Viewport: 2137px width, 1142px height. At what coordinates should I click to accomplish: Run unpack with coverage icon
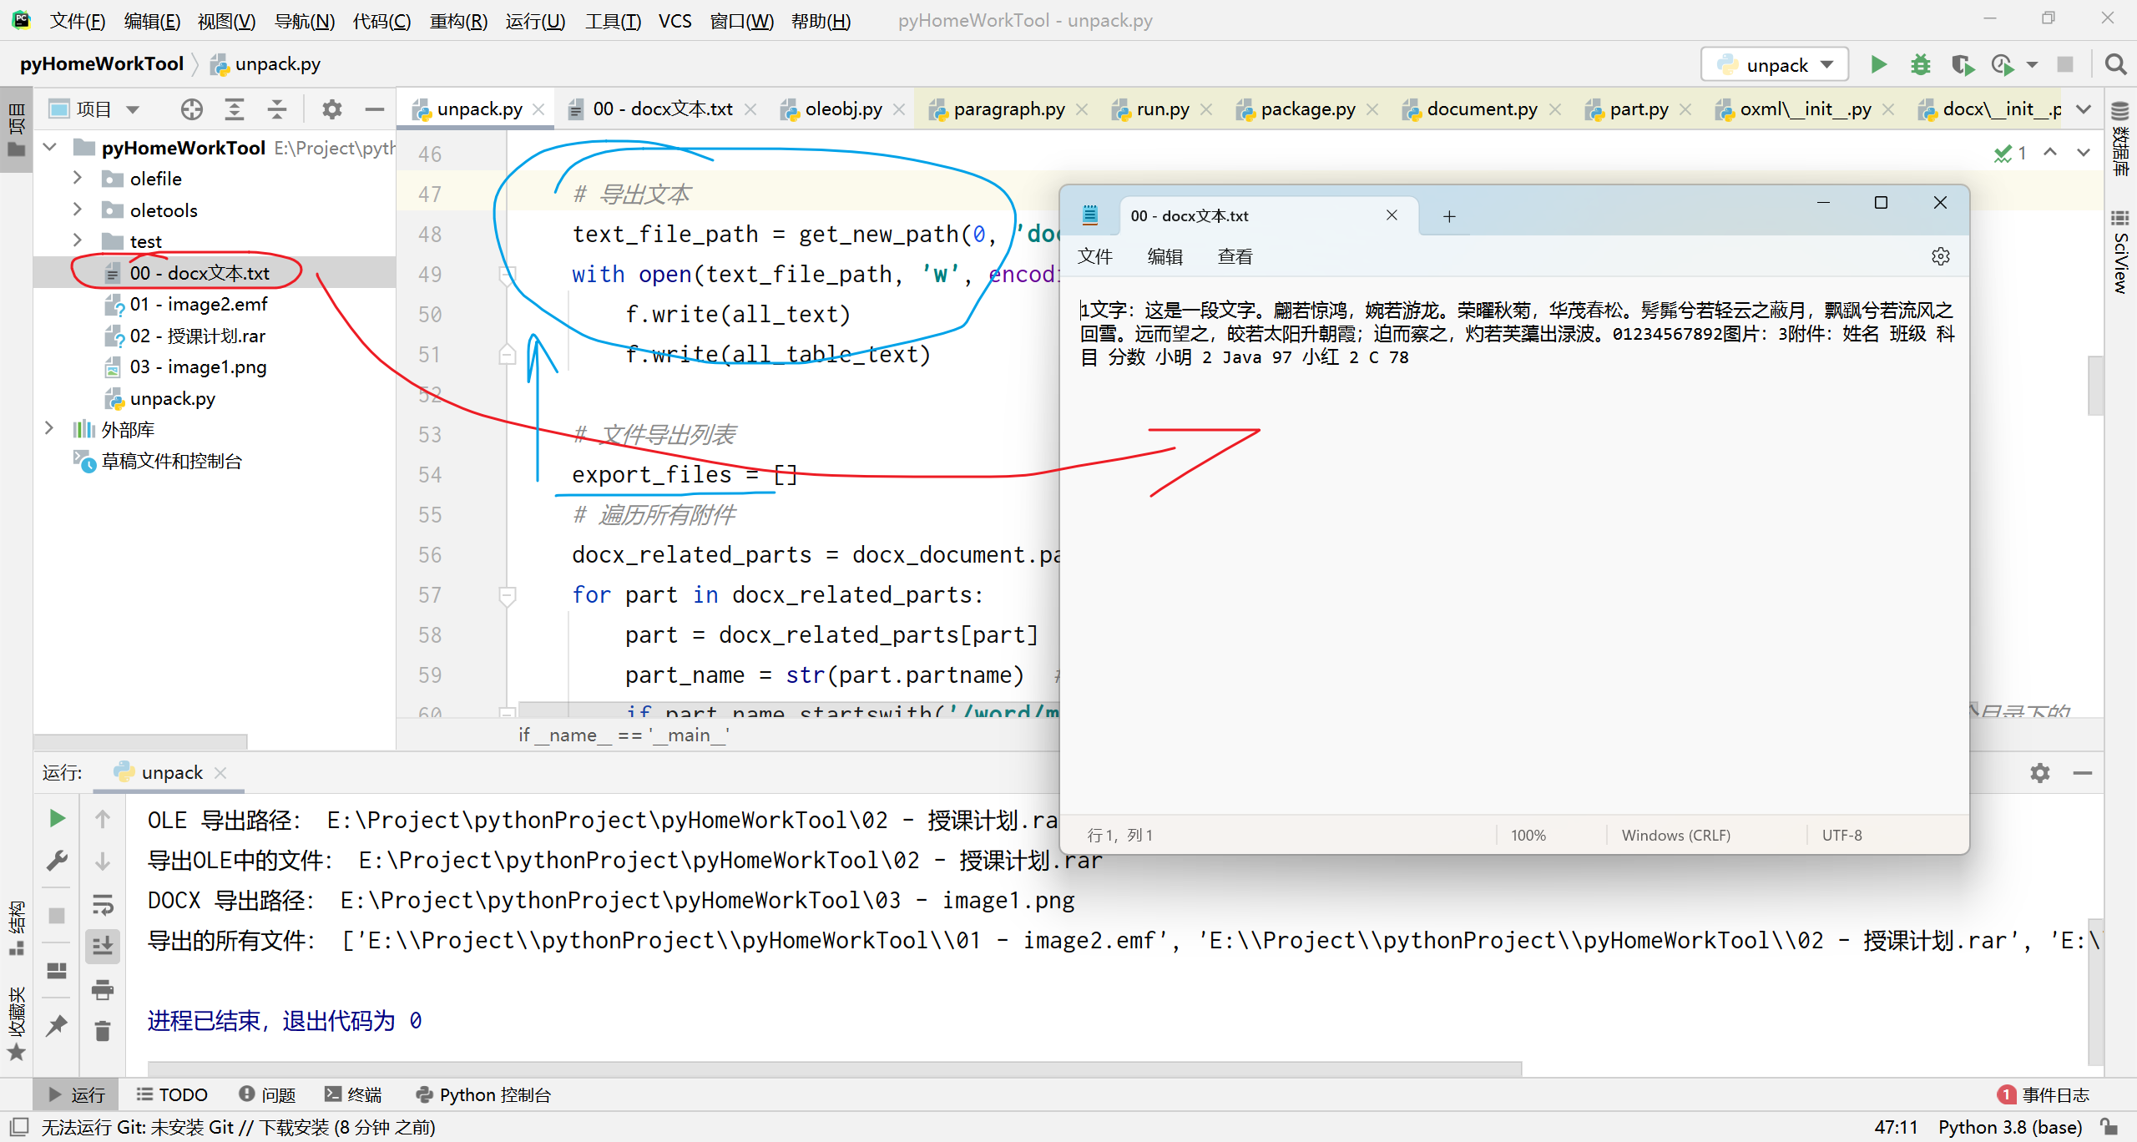[x=1962, y=64]
